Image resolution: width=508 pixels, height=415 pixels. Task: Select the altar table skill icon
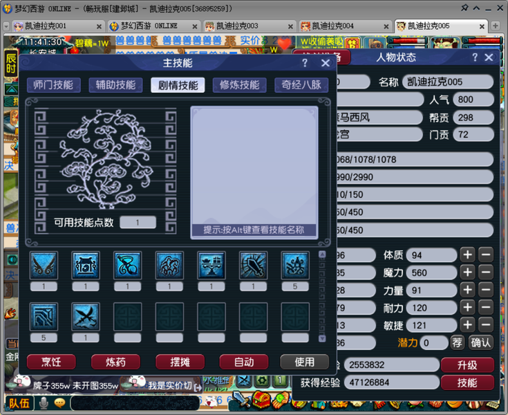pyautogui.click(x=211, y=265)
